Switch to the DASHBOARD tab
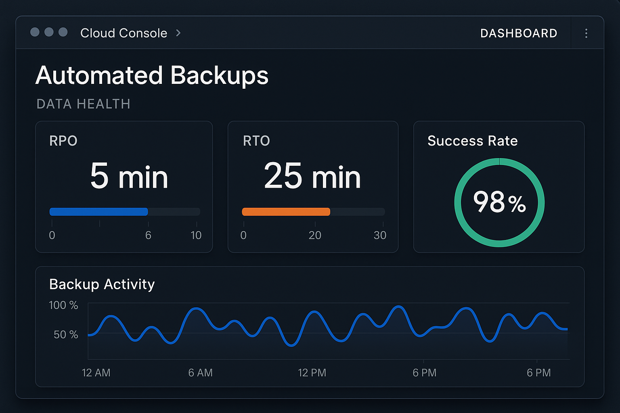 coord(519,33)
